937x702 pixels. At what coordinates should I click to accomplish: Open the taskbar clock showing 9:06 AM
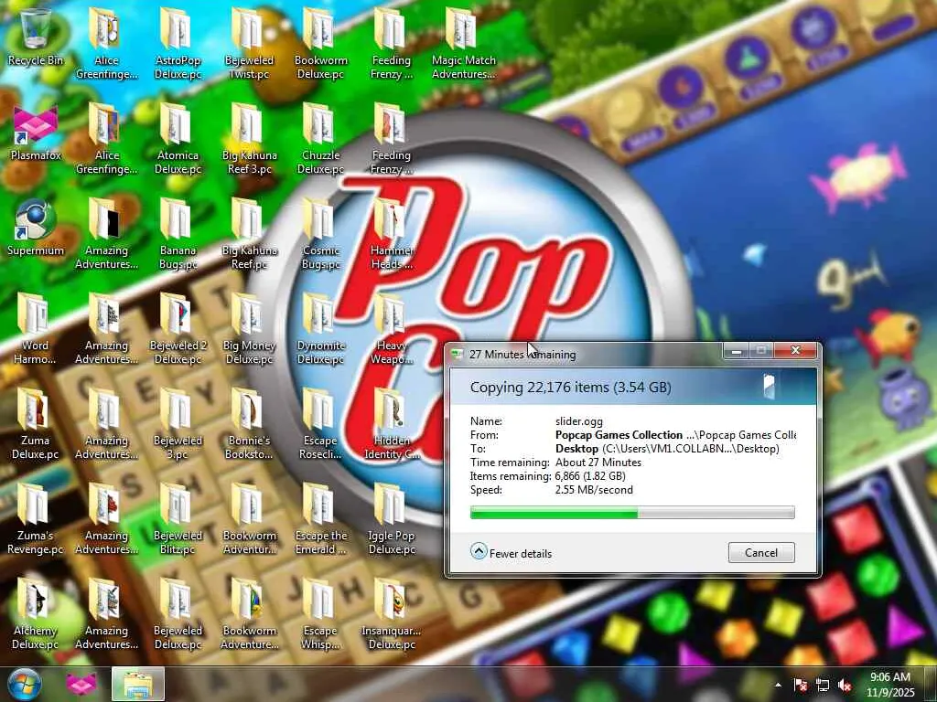pos(890,685)
